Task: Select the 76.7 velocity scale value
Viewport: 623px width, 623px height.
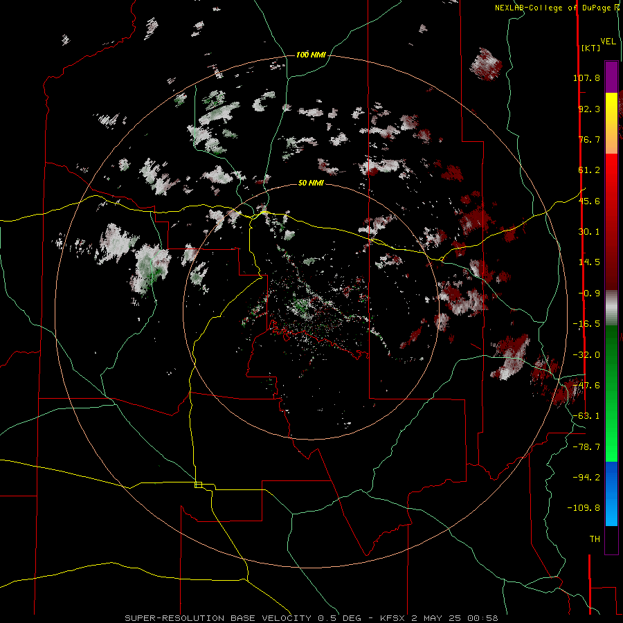Action: (589, 139)
